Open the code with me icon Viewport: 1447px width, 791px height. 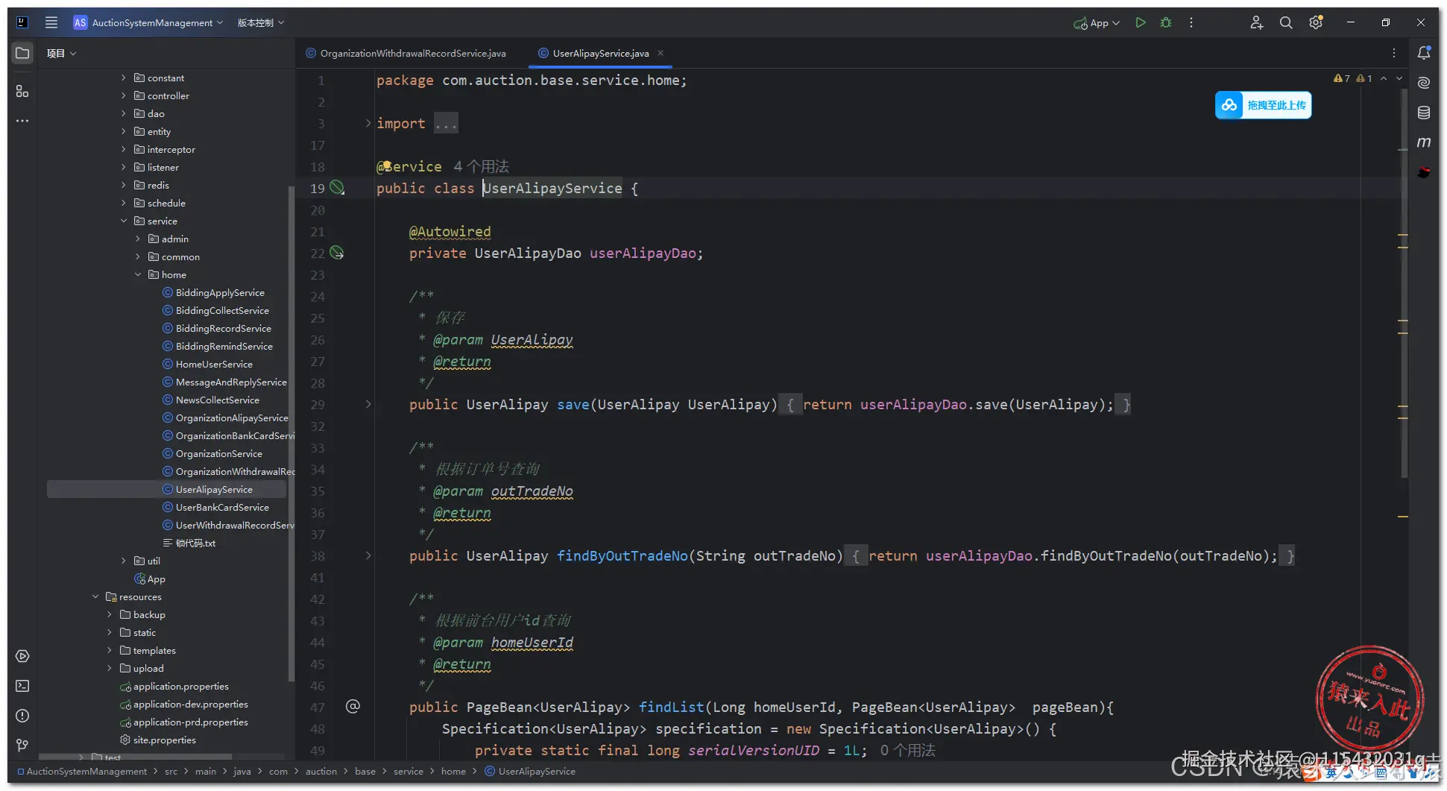(x=1257, y=22)
